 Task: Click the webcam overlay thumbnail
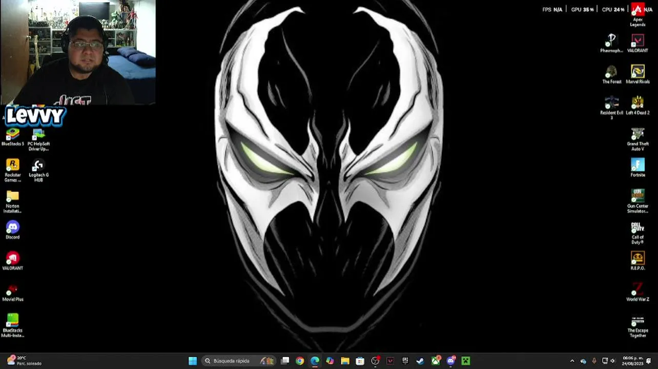(x=78, y=52)
